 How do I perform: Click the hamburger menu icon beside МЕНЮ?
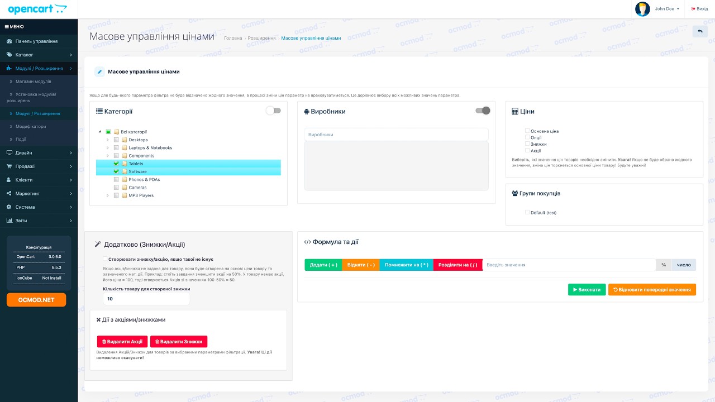(x=7, y=27)
